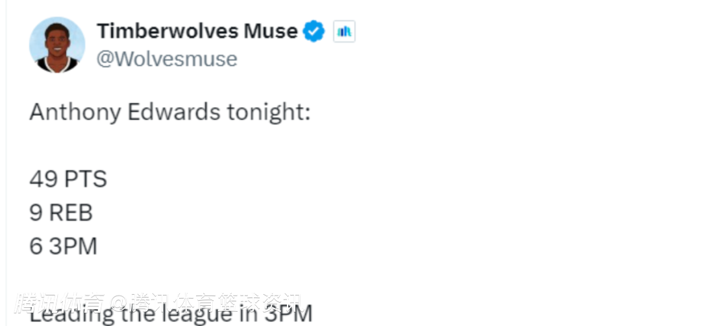701x326 pixels.
Task: Open the Timberwolves Muse profile avatar
Action: [x=57, y=45]
